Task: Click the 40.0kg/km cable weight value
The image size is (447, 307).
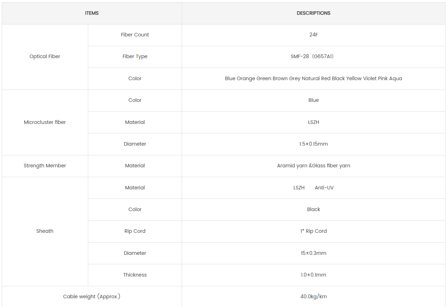Action: pos(313,296)
